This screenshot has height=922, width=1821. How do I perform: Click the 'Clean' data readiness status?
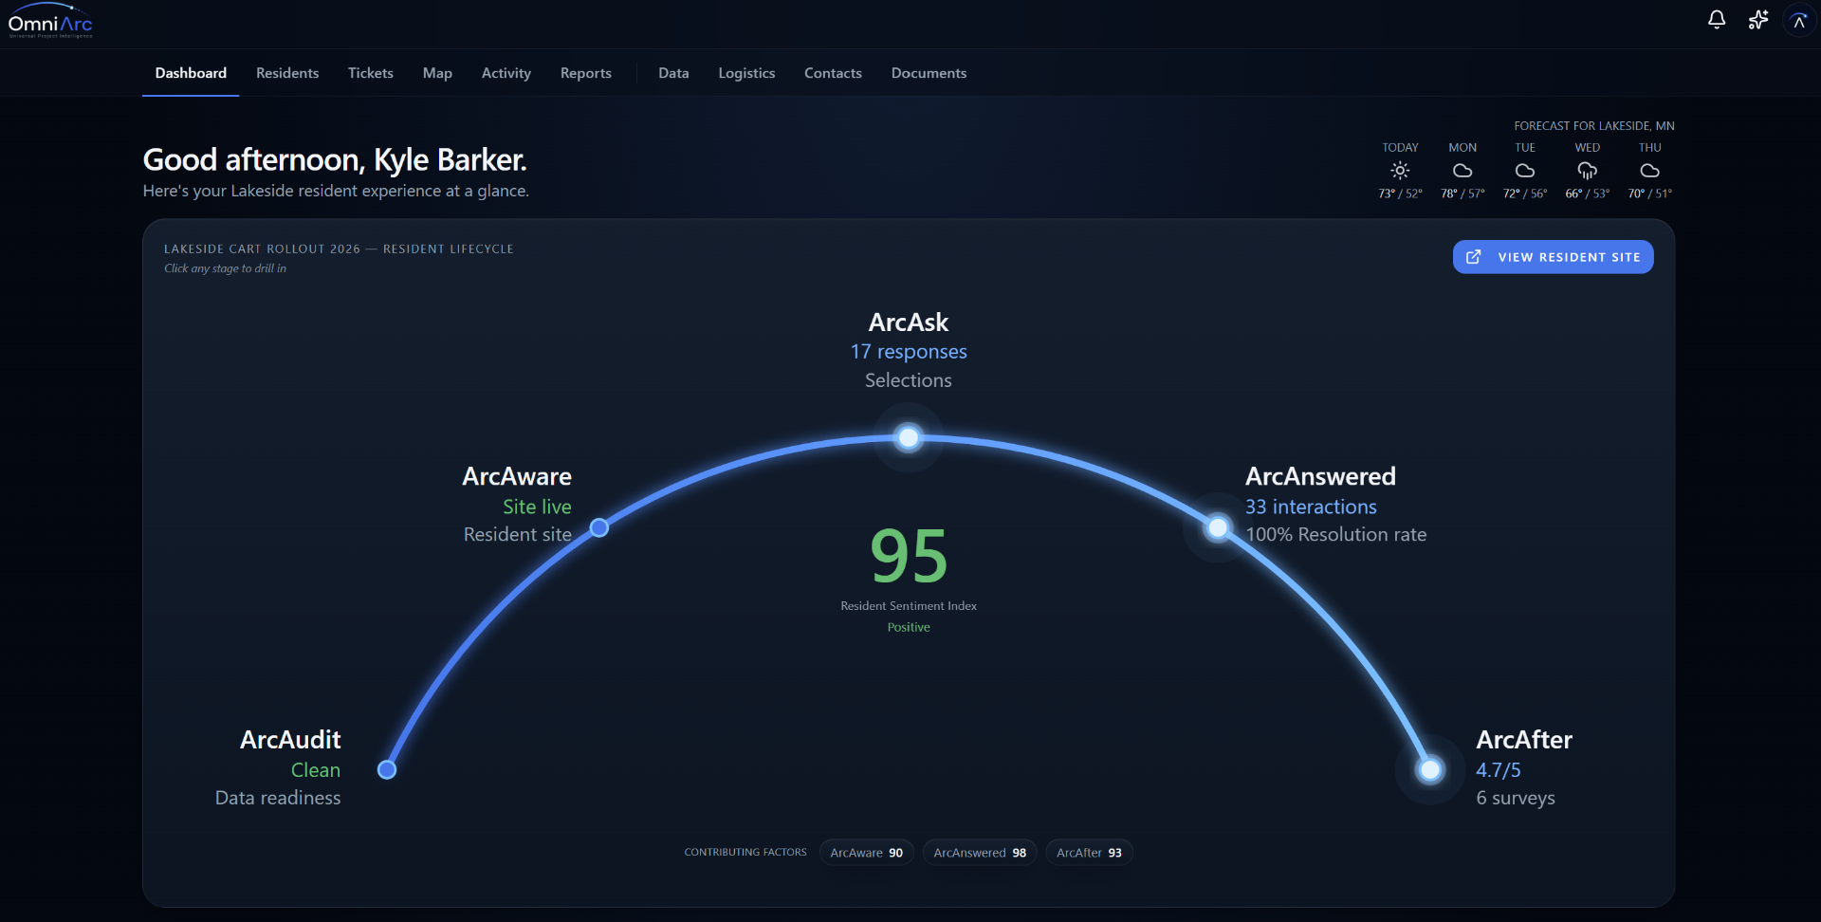[316, 770]
